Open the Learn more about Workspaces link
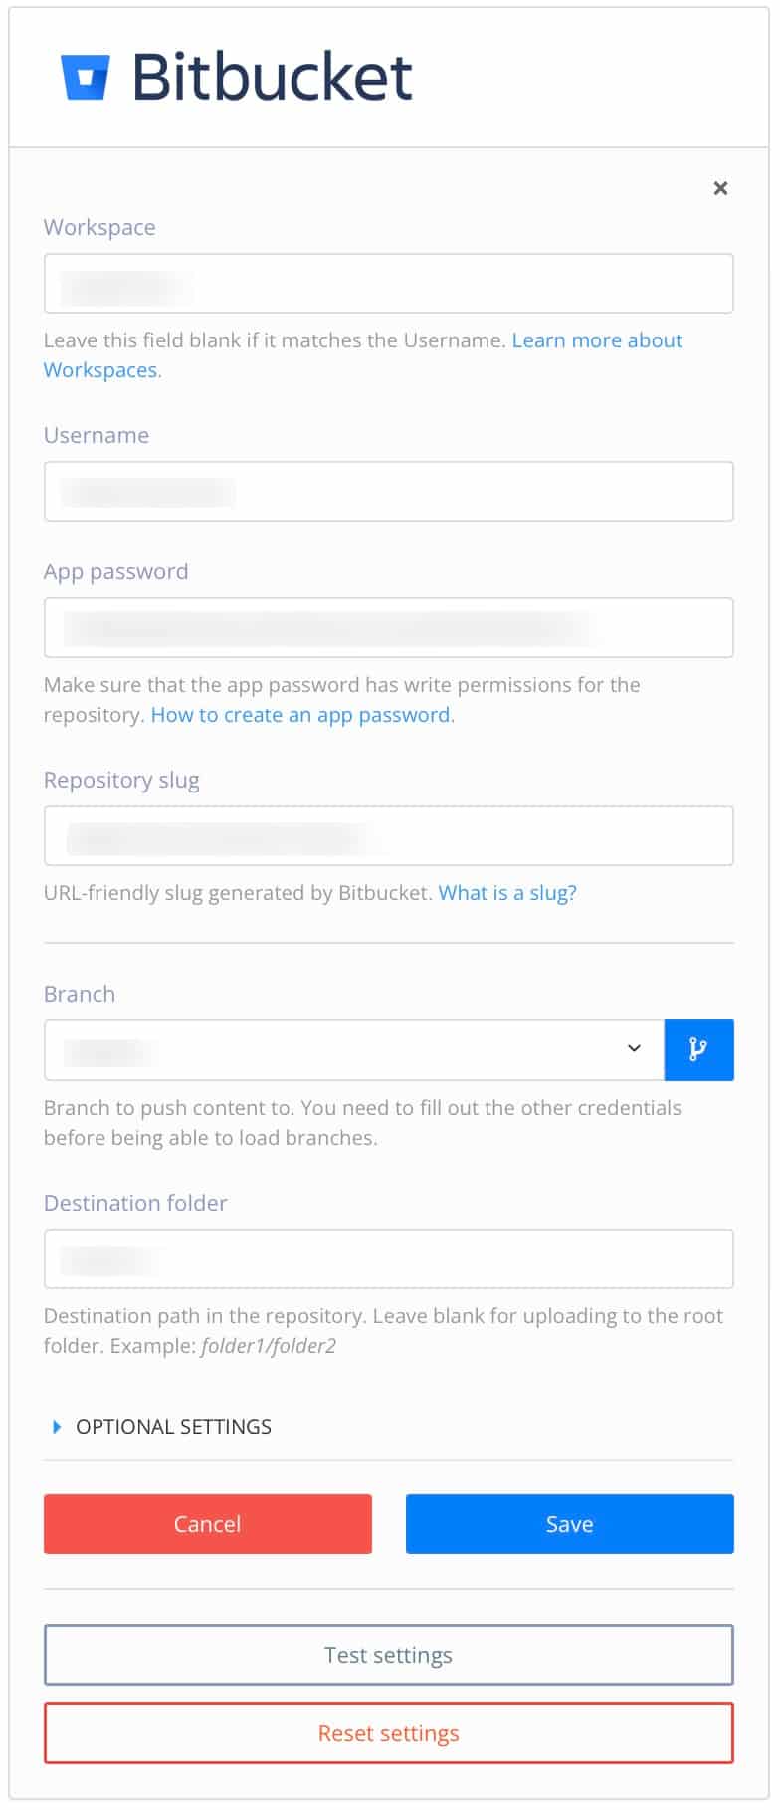The image size is (780, 1810). 597,340
